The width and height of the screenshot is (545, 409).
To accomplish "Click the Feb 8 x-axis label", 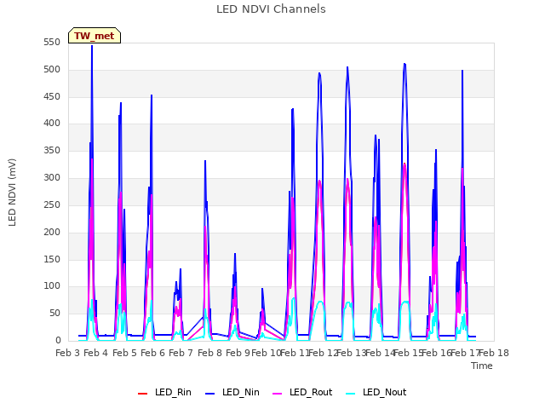I will tap(209, 353).
